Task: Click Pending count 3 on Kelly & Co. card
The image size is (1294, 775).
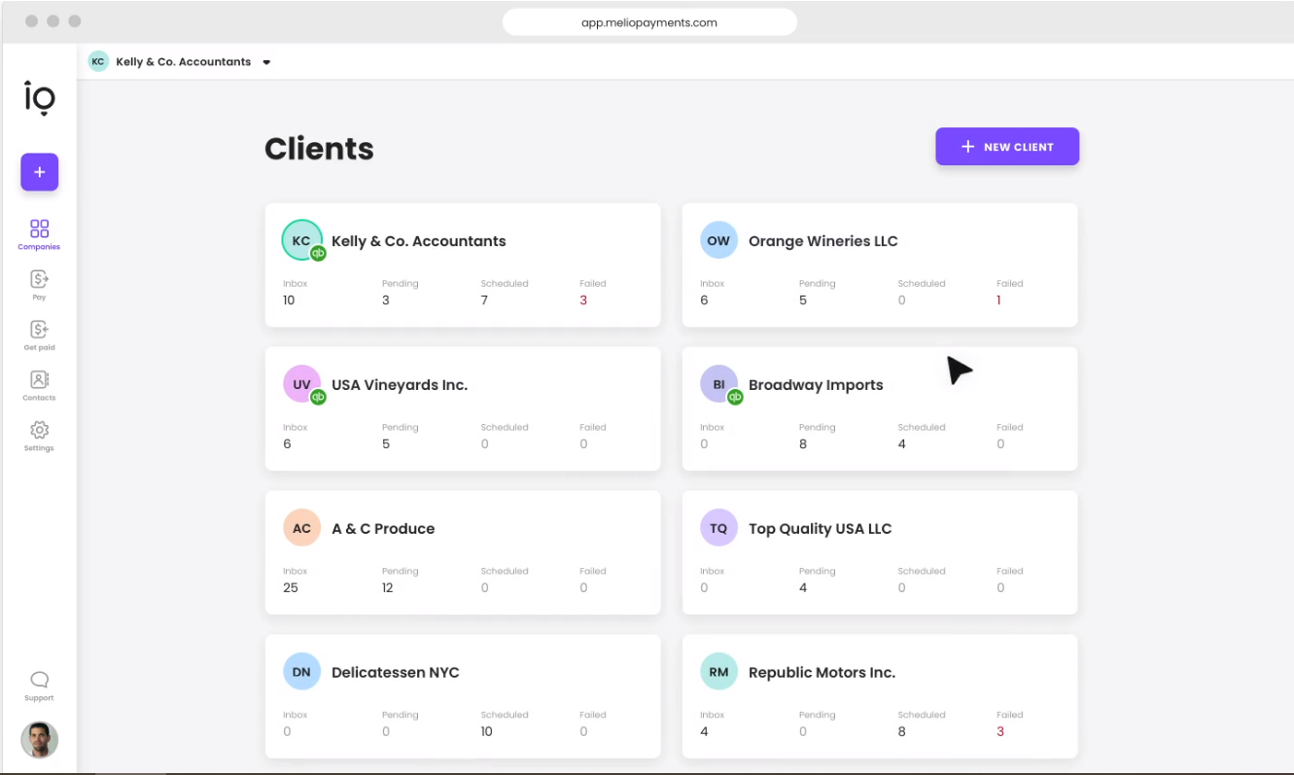Action: pyautogui.click(x=386, y=300)
